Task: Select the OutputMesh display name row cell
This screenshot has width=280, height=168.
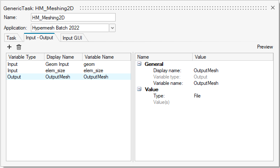Action: (x=58, y=77)
